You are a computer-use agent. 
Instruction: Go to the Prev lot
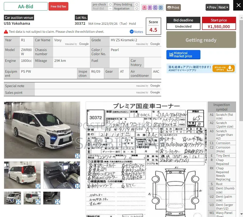pos(211,7)
